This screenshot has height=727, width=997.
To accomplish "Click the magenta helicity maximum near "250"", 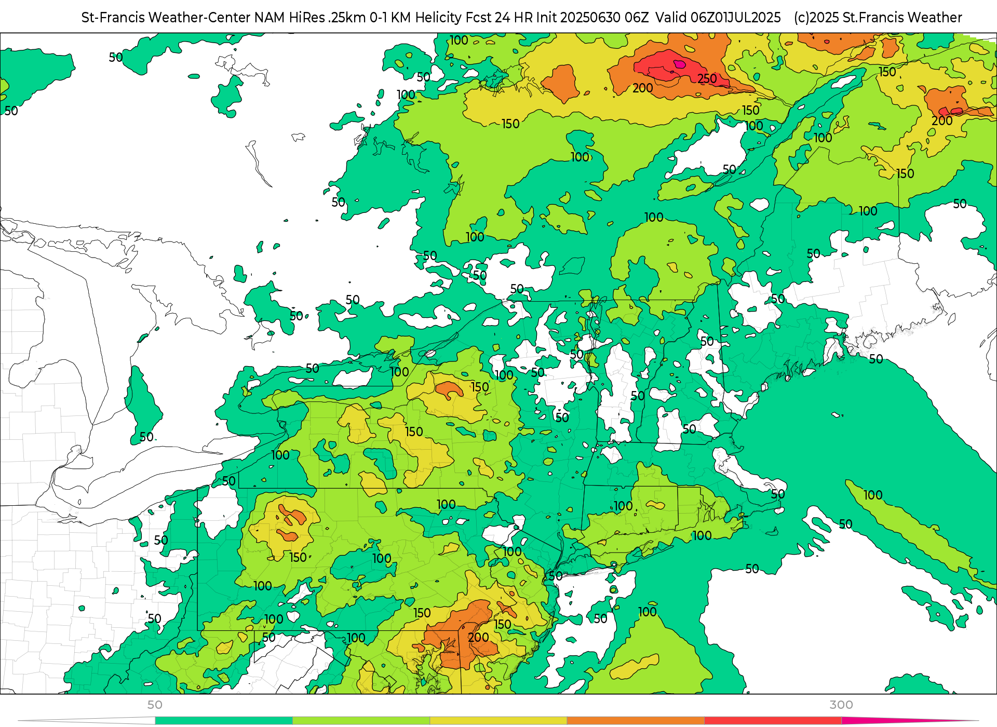I will [x=680, y=64].
